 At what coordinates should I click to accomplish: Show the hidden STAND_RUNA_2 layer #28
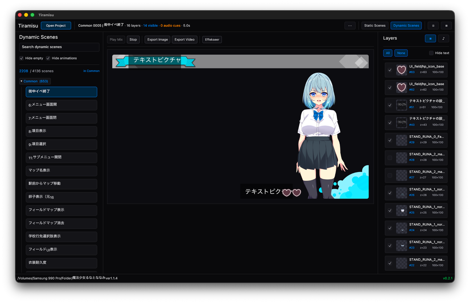coord(390,158)
